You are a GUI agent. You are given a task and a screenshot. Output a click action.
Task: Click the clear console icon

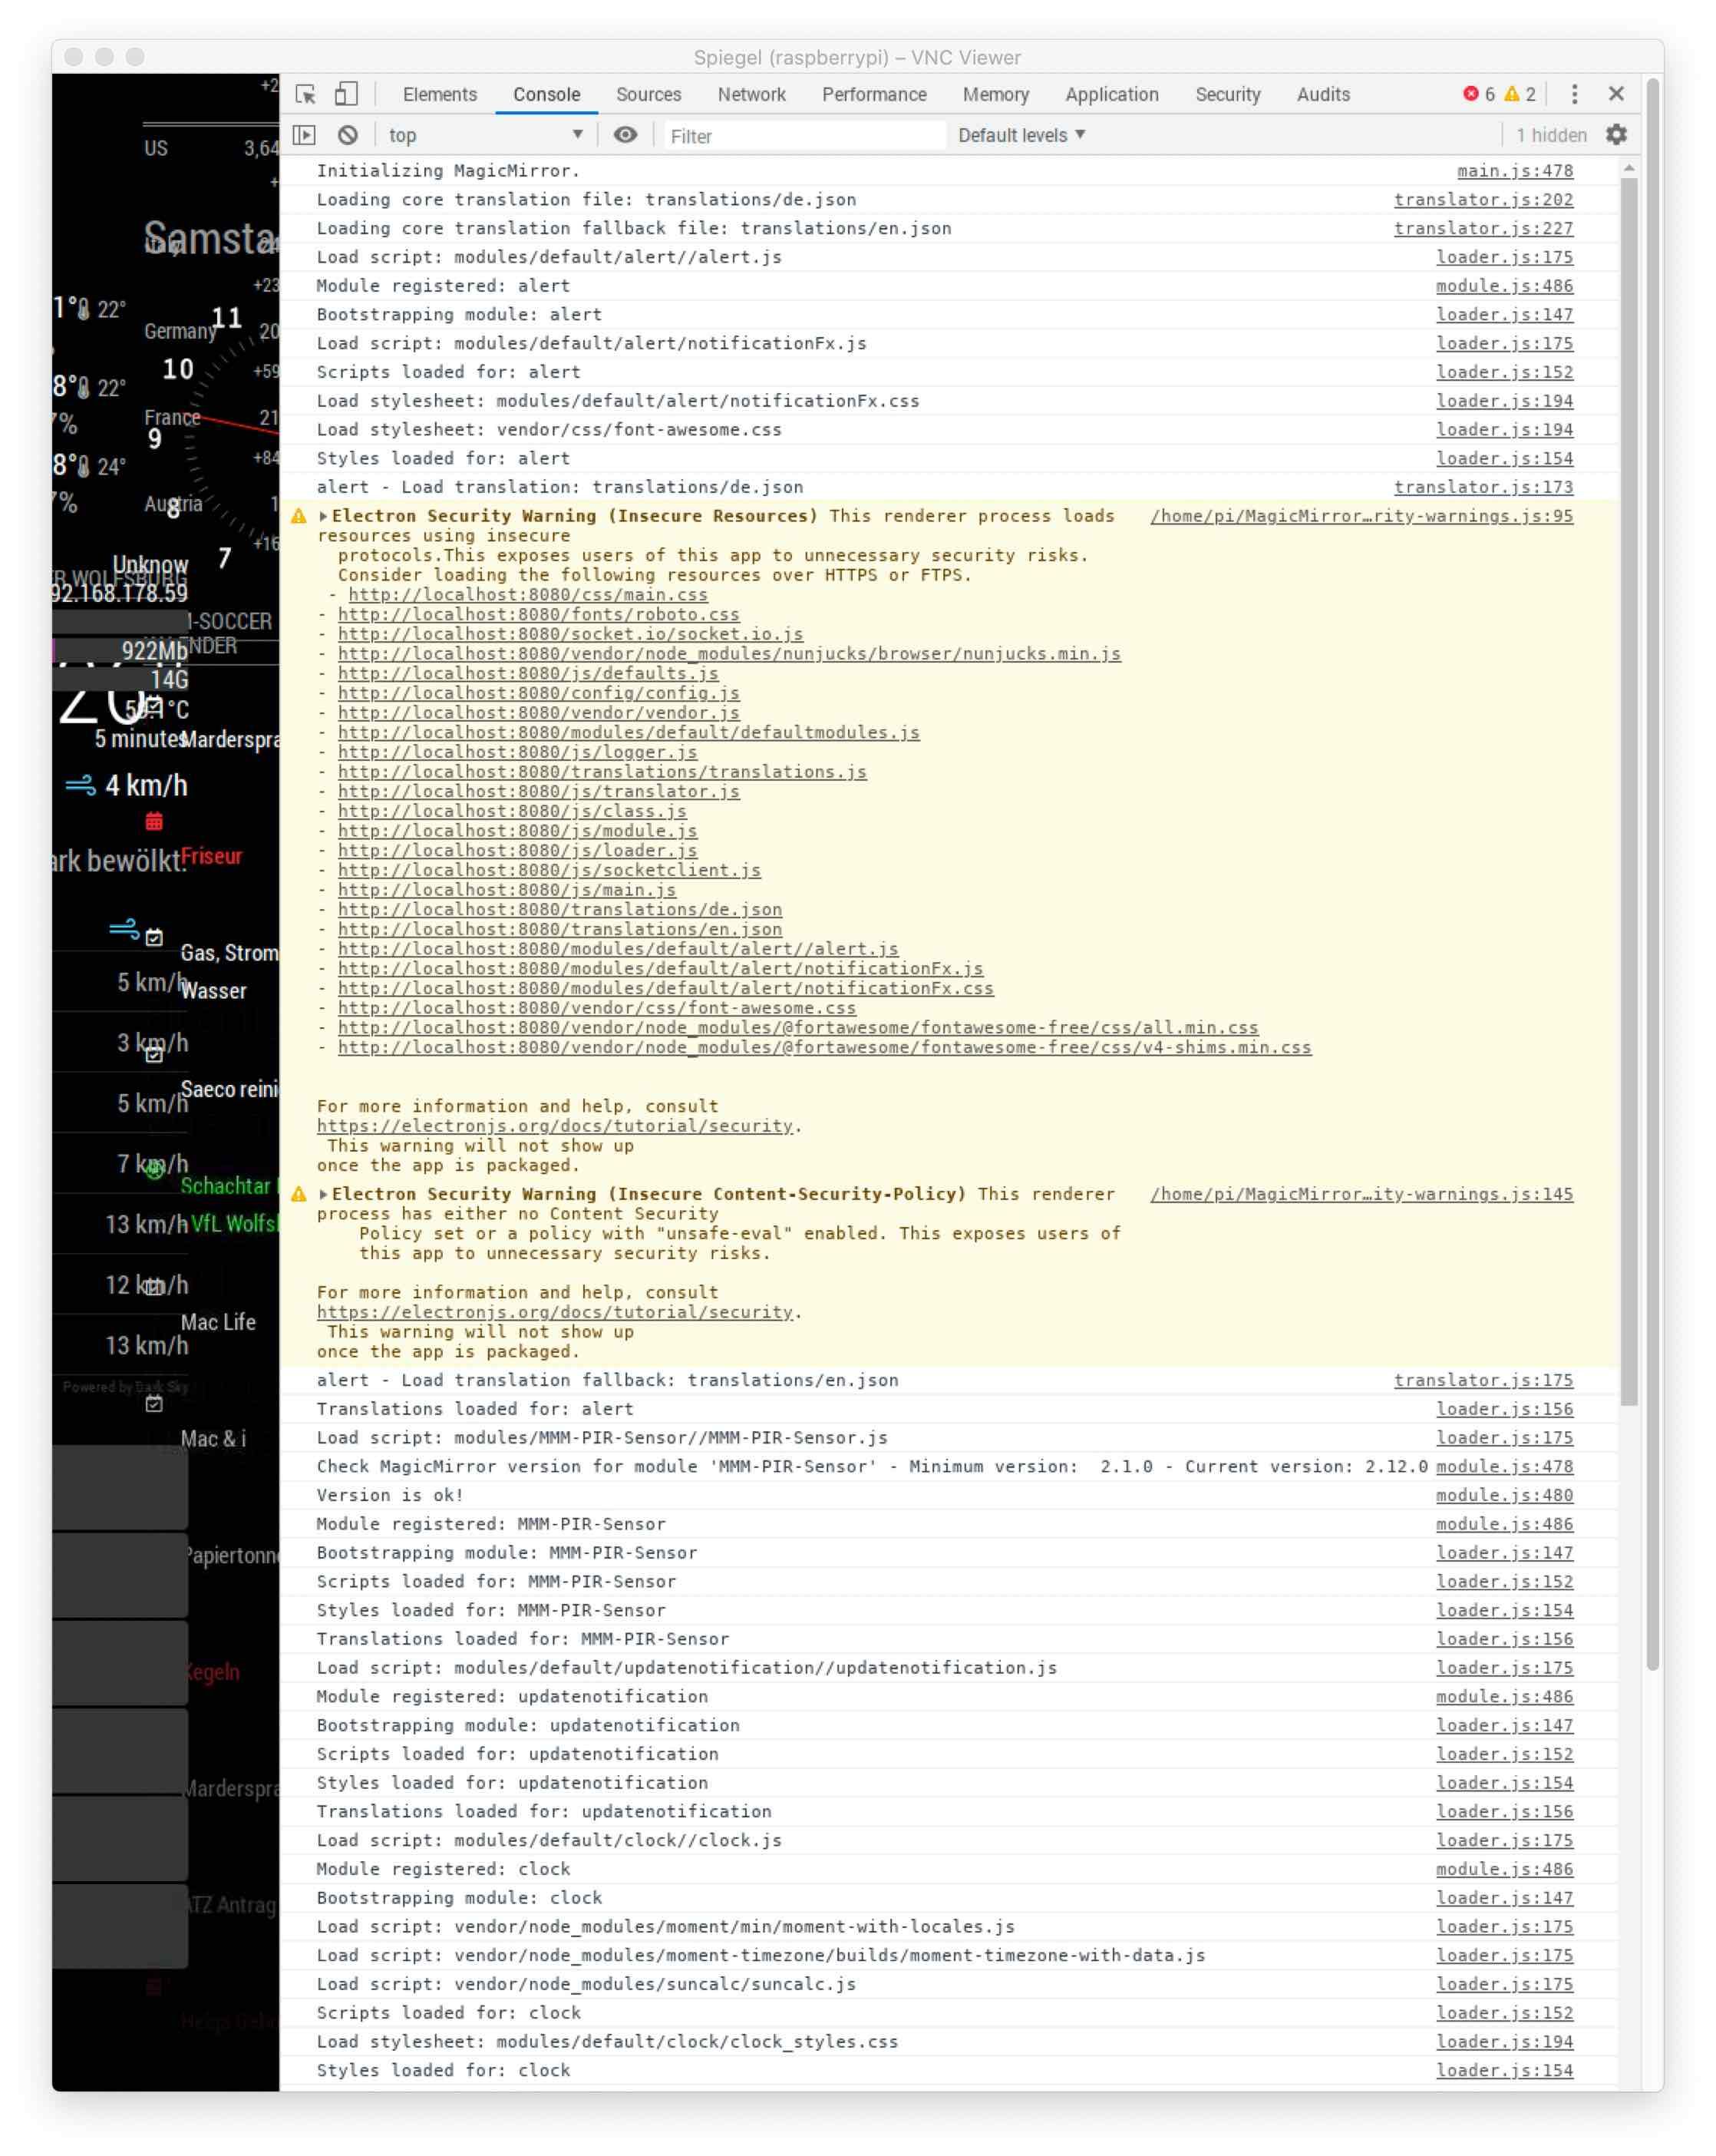pos(347,135)
